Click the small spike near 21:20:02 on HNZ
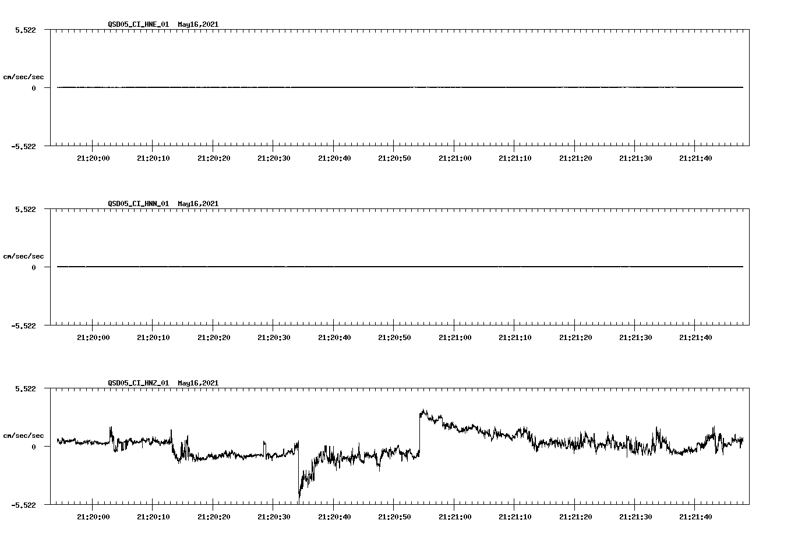791x538 pixels. pyautogui.click(x=111, y=431)
